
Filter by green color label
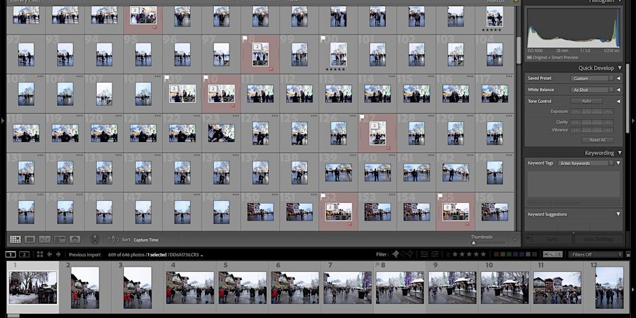(x=509, y=254)
